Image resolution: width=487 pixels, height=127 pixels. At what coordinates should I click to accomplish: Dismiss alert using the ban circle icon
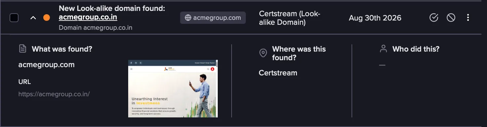point(451,18)
